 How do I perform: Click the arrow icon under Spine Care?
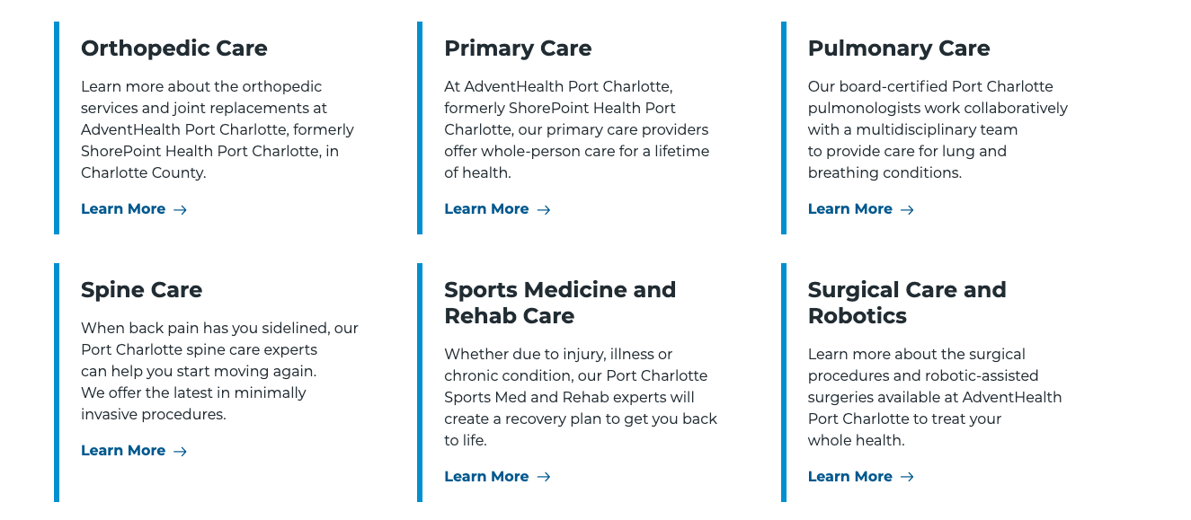[180, 452]
